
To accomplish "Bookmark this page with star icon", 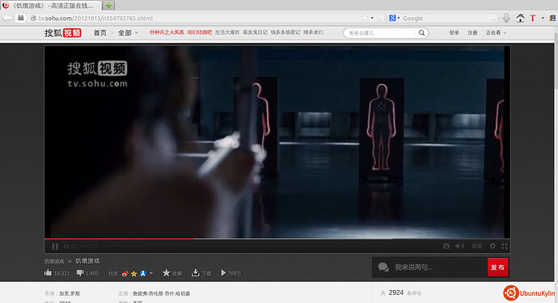I will pyautogui.click(x=365, y=18).
